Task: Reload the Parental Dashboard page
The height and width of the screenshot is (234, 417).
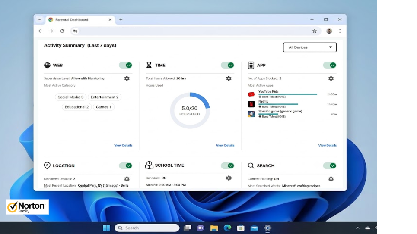Action: coord(62,31)
